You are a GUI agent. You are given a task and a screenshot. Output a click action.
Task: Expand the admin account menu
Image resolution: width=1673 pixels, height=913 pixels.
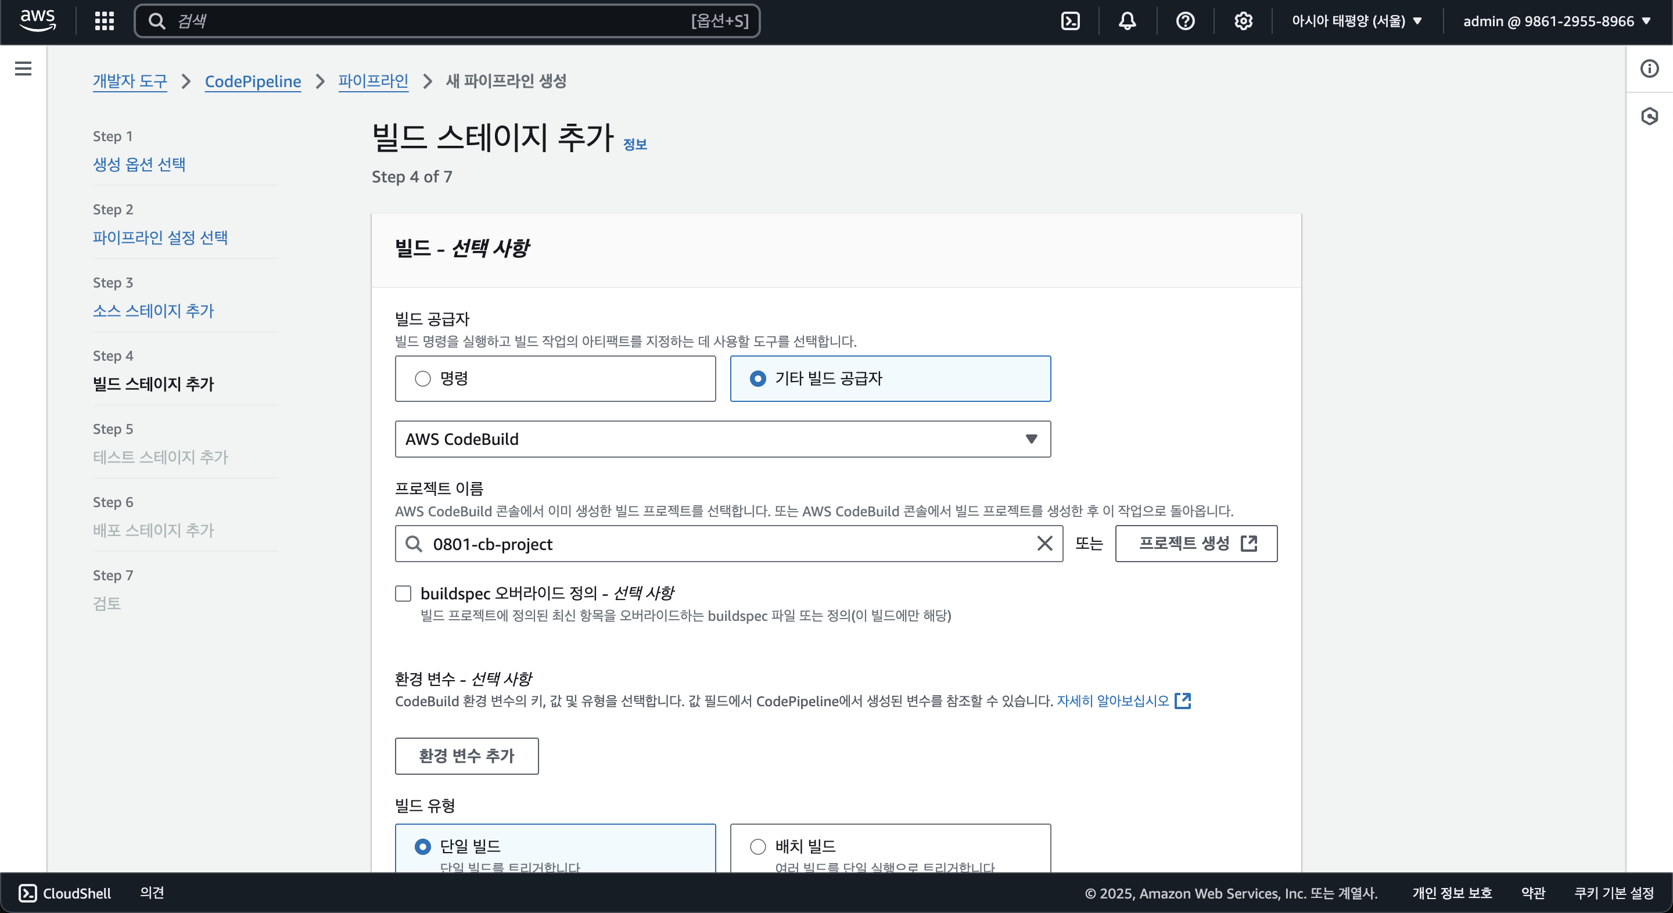tap(1556, 21)
